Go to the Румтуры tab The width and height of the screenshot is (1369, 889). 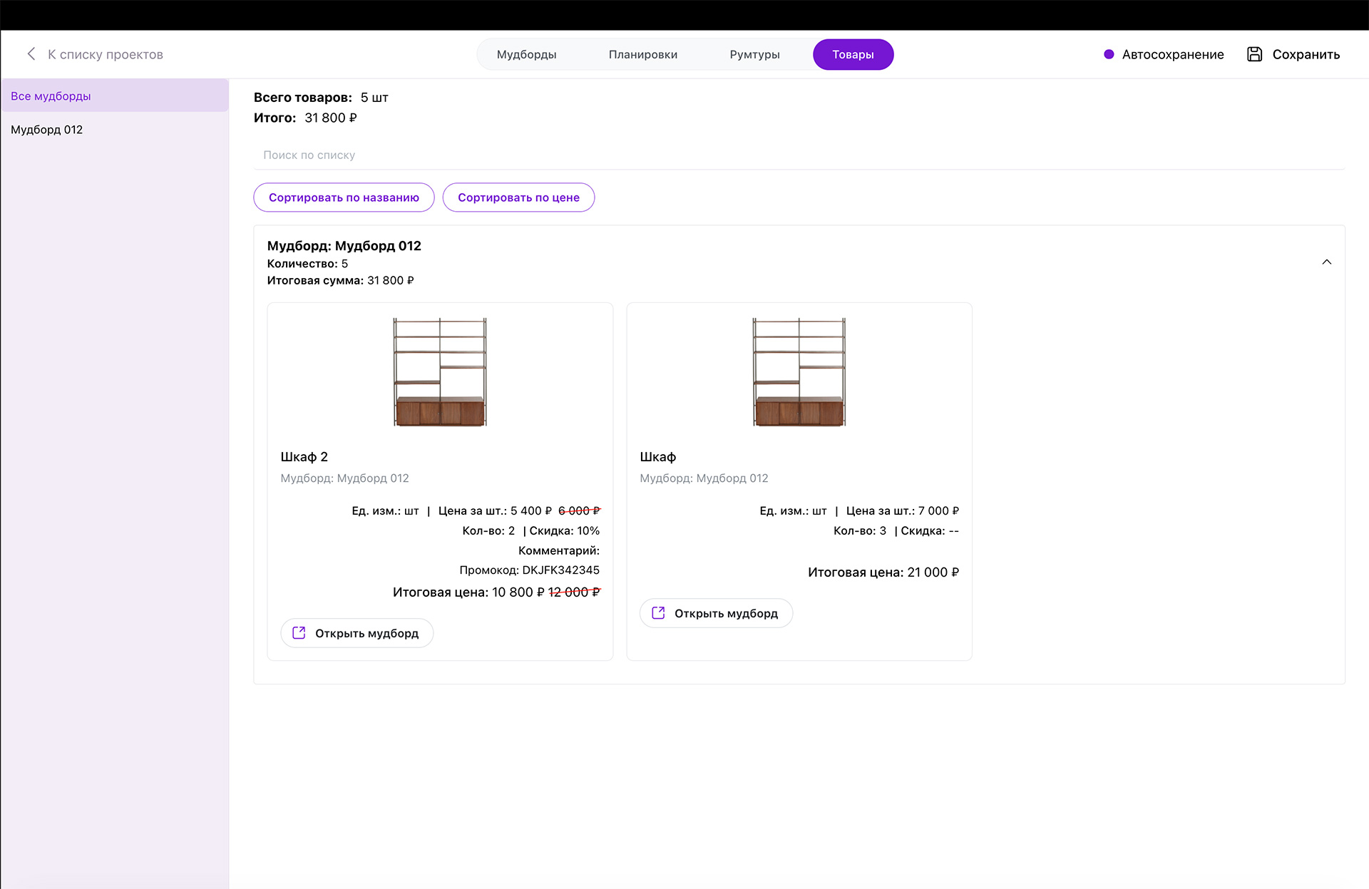pos(754,55)
